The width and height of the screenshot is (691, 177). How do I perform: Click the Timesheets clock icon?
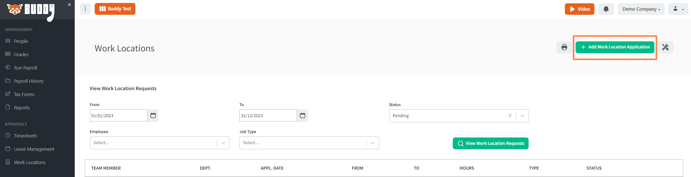[x=8, y=135]
